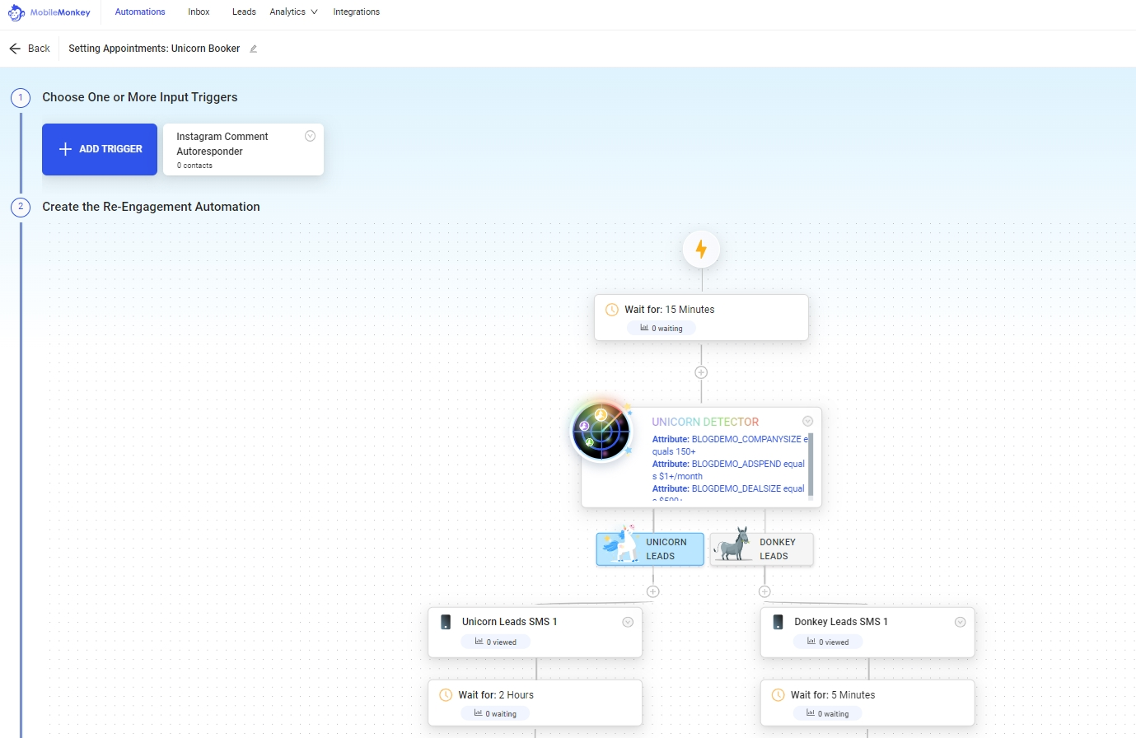Open Unicorn Detector options dropdown
This screenshot has width=1136, height=738.
[807, 421]
